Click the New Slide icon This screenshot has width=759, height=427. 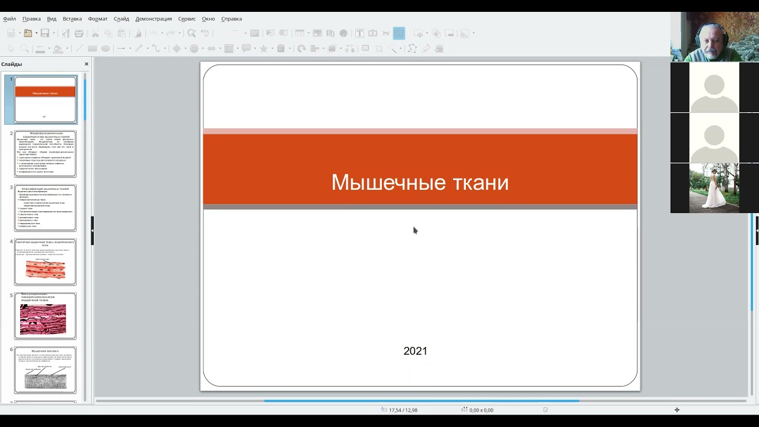419,33
